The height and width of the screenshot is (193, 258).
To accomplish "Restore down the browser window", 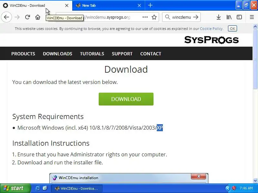I will coord(246,5).
